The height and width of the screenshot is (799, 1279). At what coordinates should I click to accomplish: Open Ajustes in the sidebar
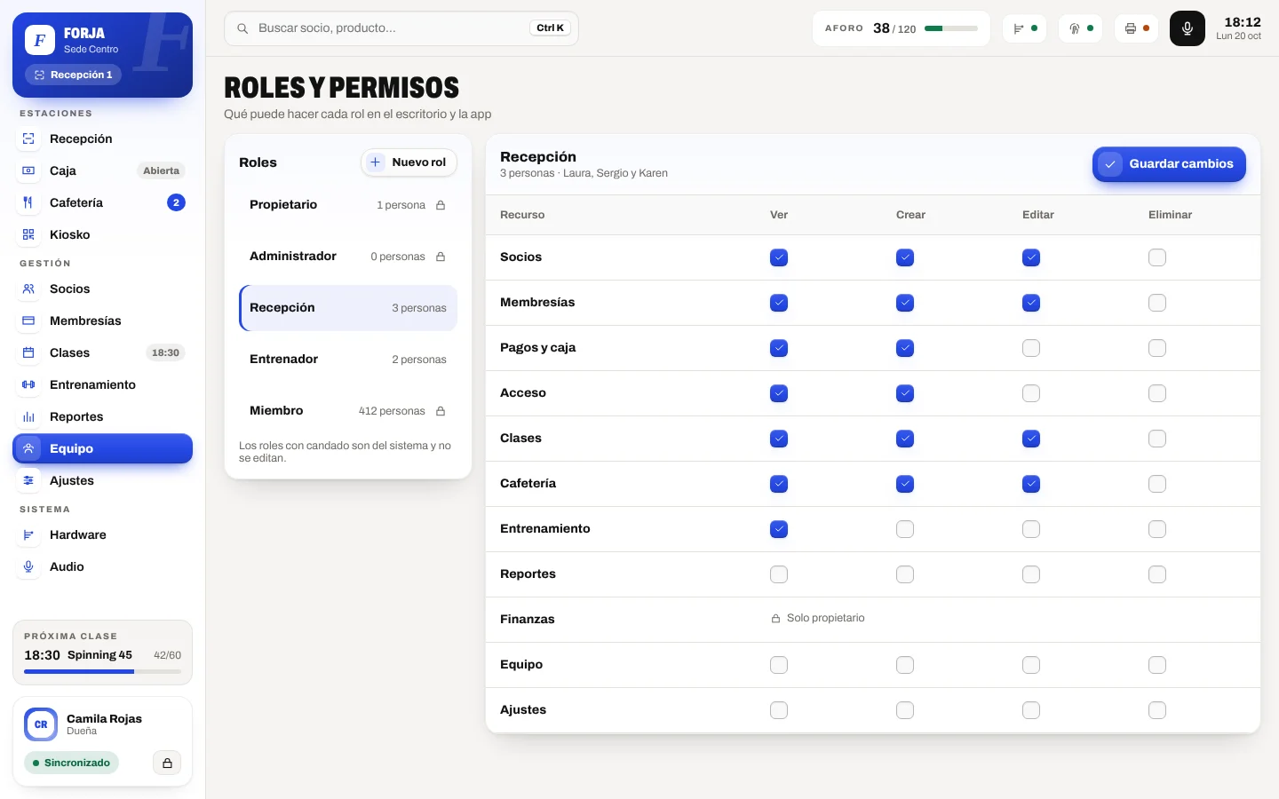102,481
